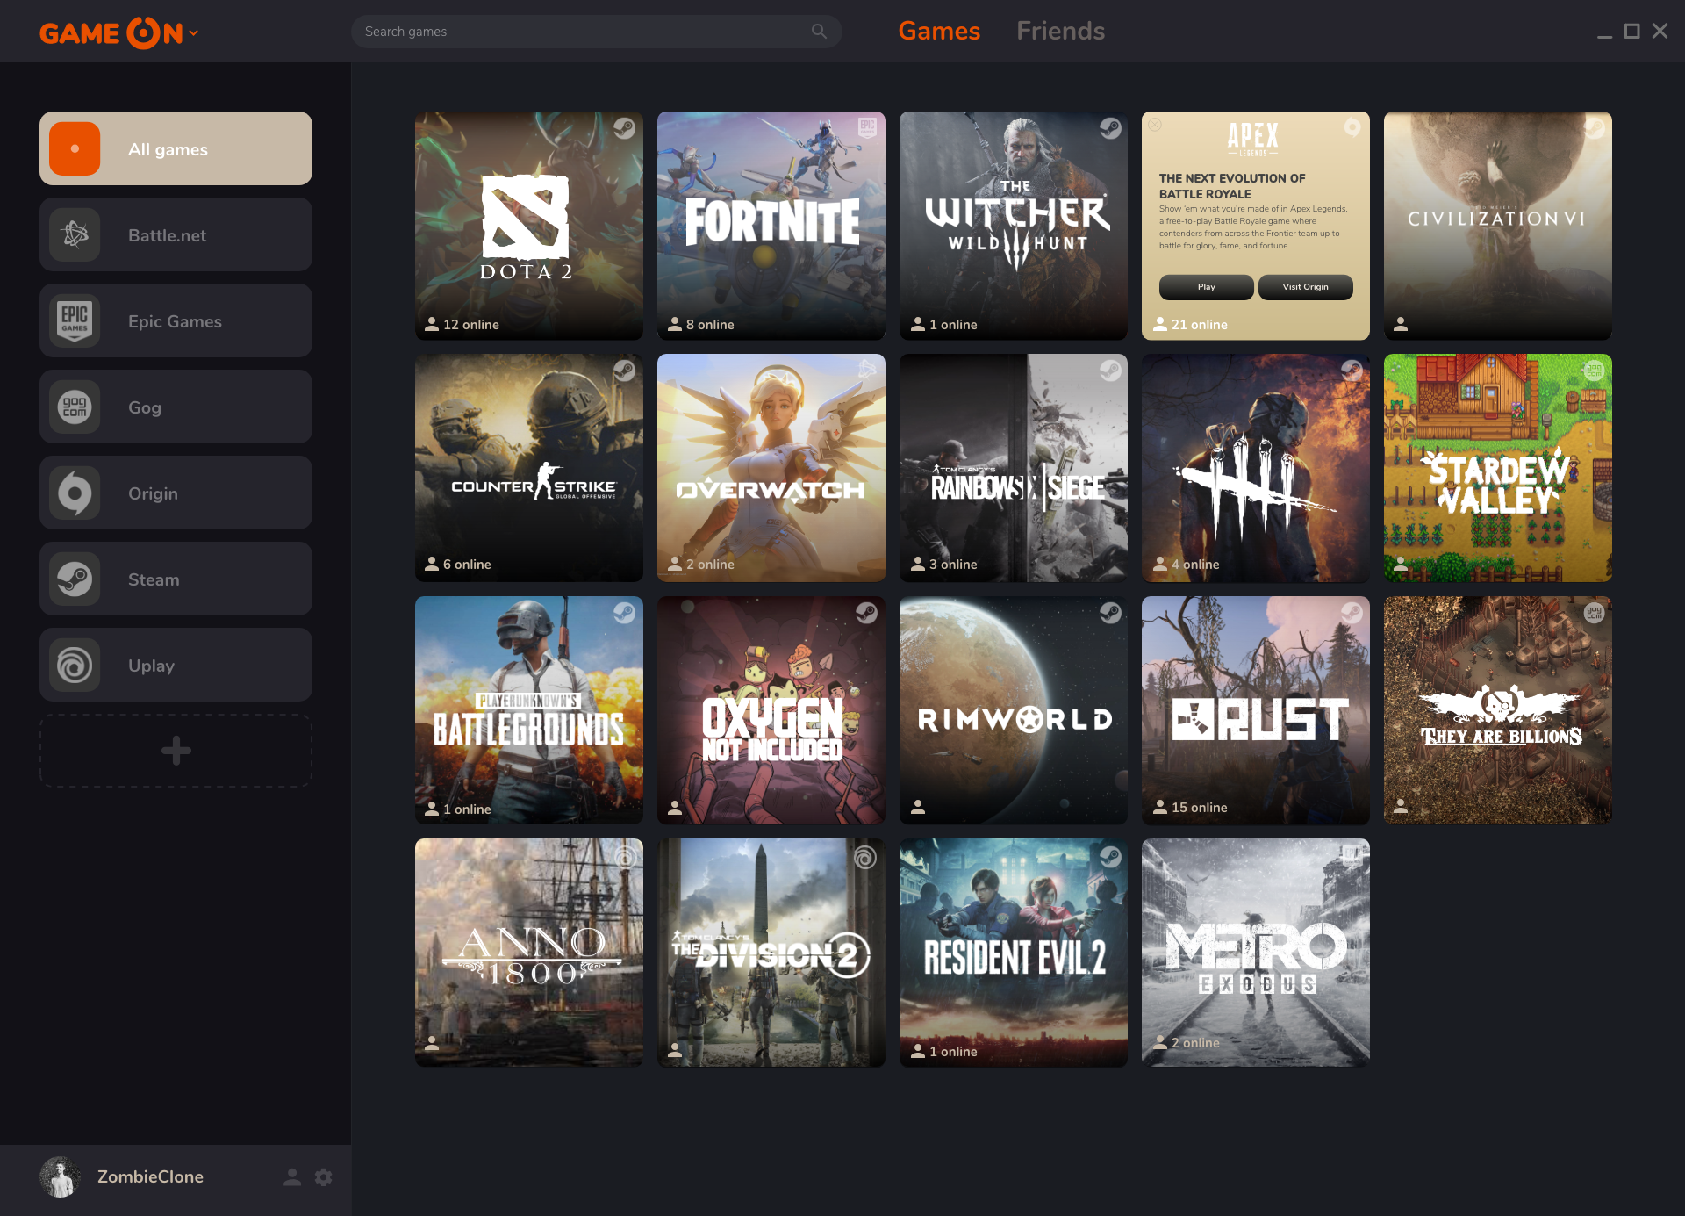Click 8 online on Fortnite card
This screenshot has height=1216, width=1685.
701,325
